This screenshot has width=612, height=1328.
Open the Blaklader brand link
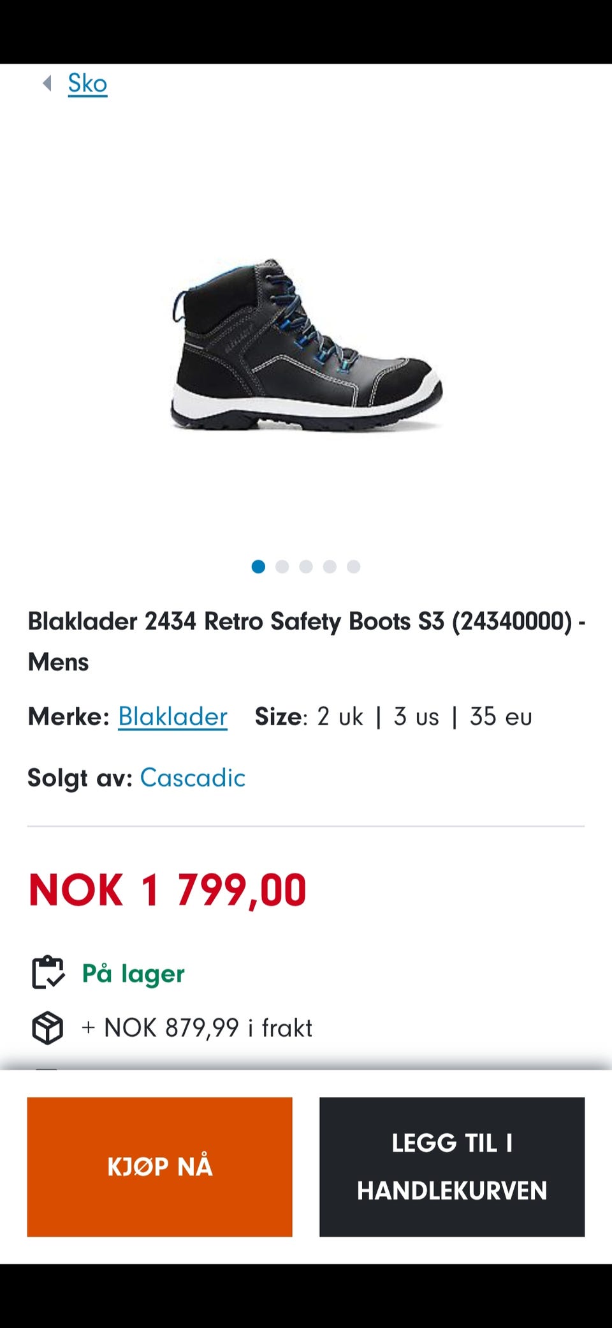173,717
